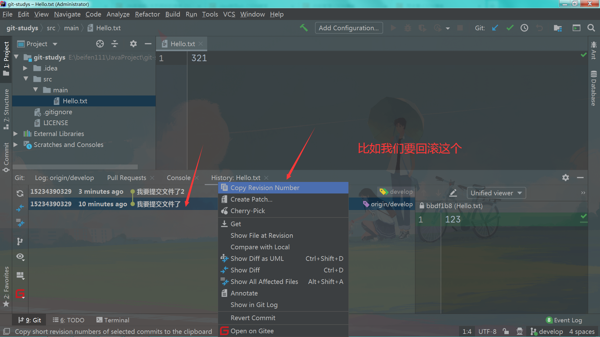
Task: Click the Search Everywhere magnifier icon
Action: [591, 28]
